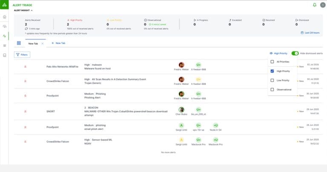The height and width of the screenshot is (172, 327).
Task: Click second Macbook Pro device icon
Action: coord(215,140)
